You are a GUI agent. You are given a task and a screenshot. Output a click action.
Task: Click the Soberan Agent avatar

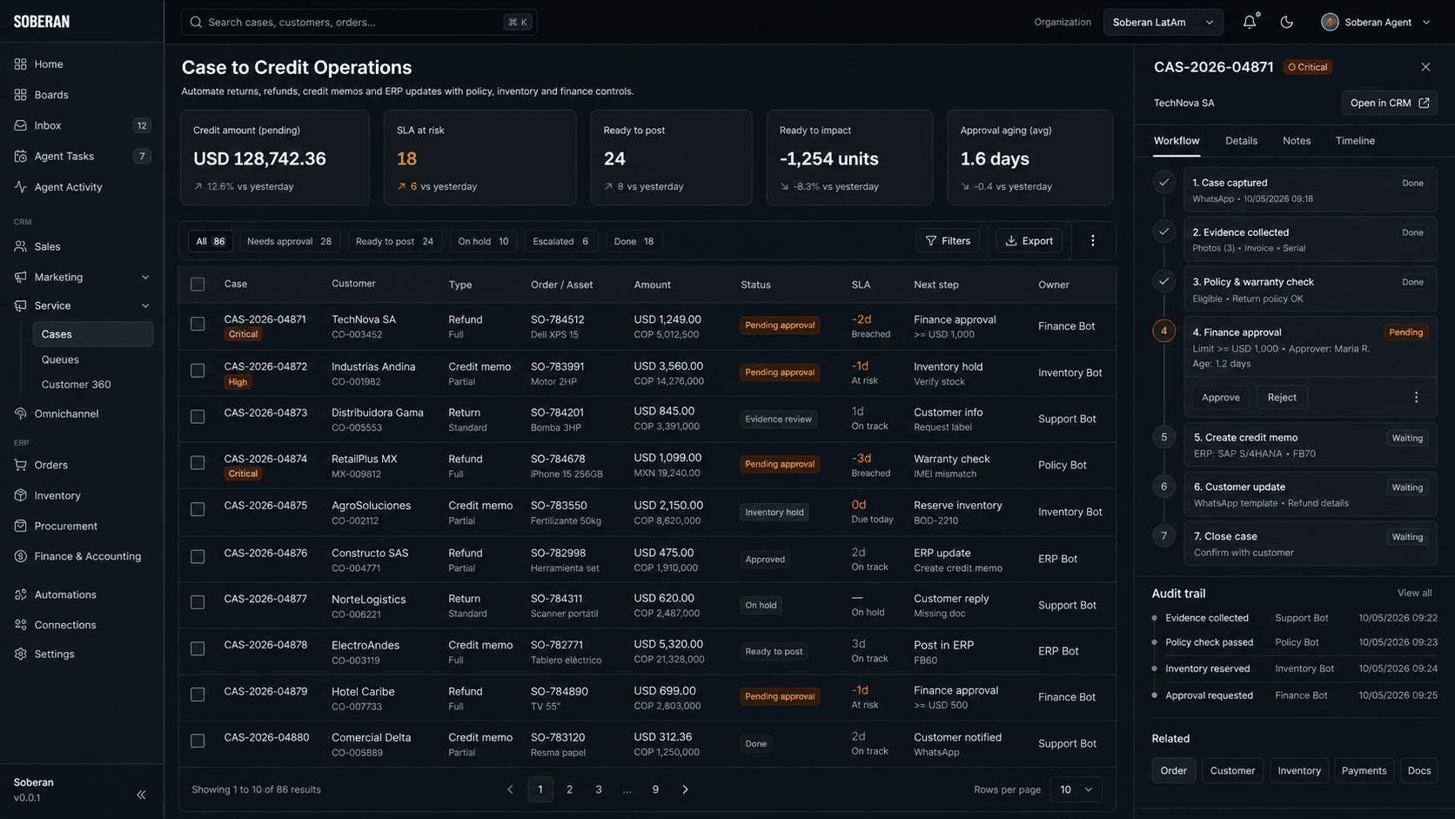point(1329,23)
